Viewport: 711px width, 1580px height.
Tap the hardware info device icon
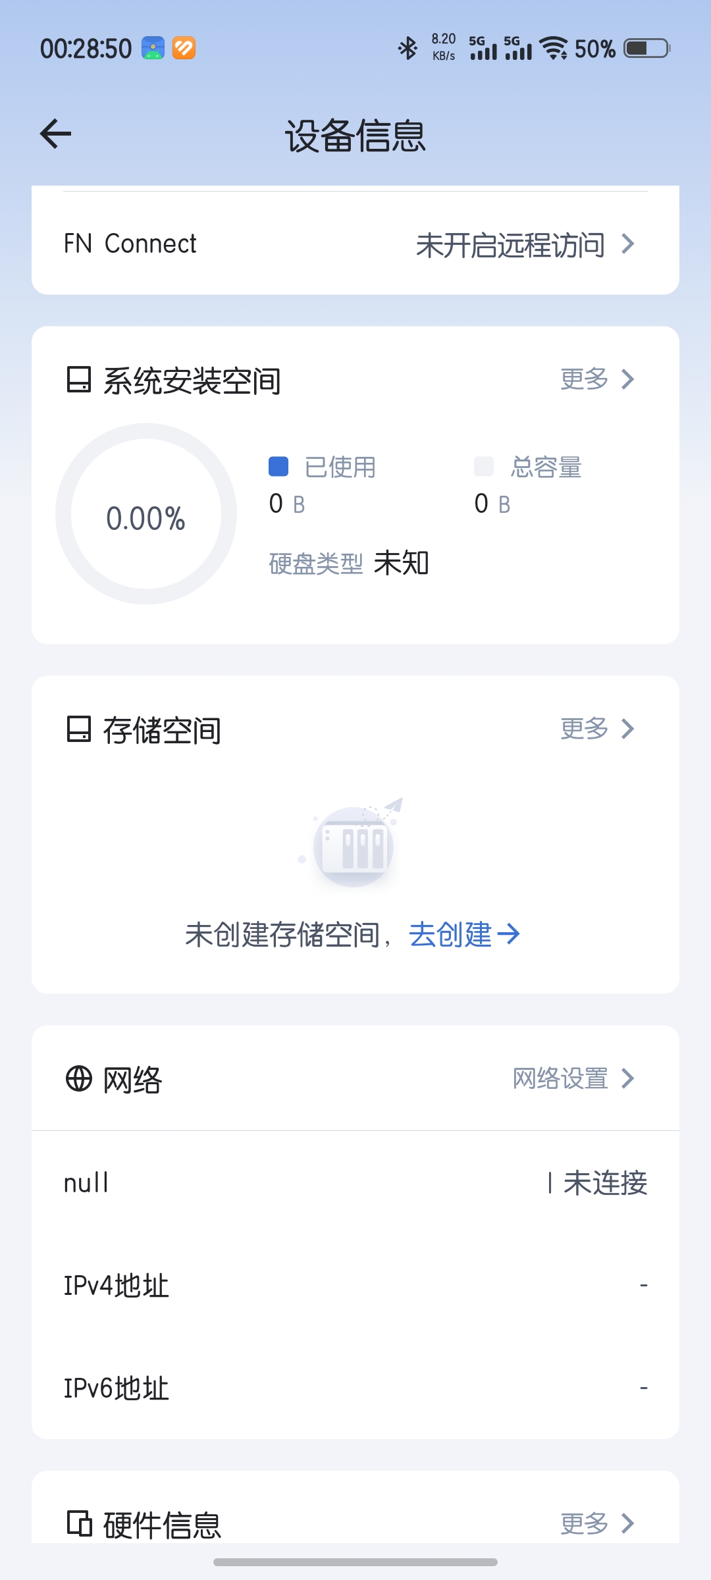[x=79, y=1523]
